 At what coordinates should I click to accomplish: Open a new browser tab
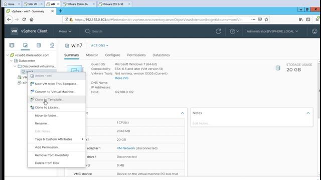pyautogui.click(x=60, y=11)
